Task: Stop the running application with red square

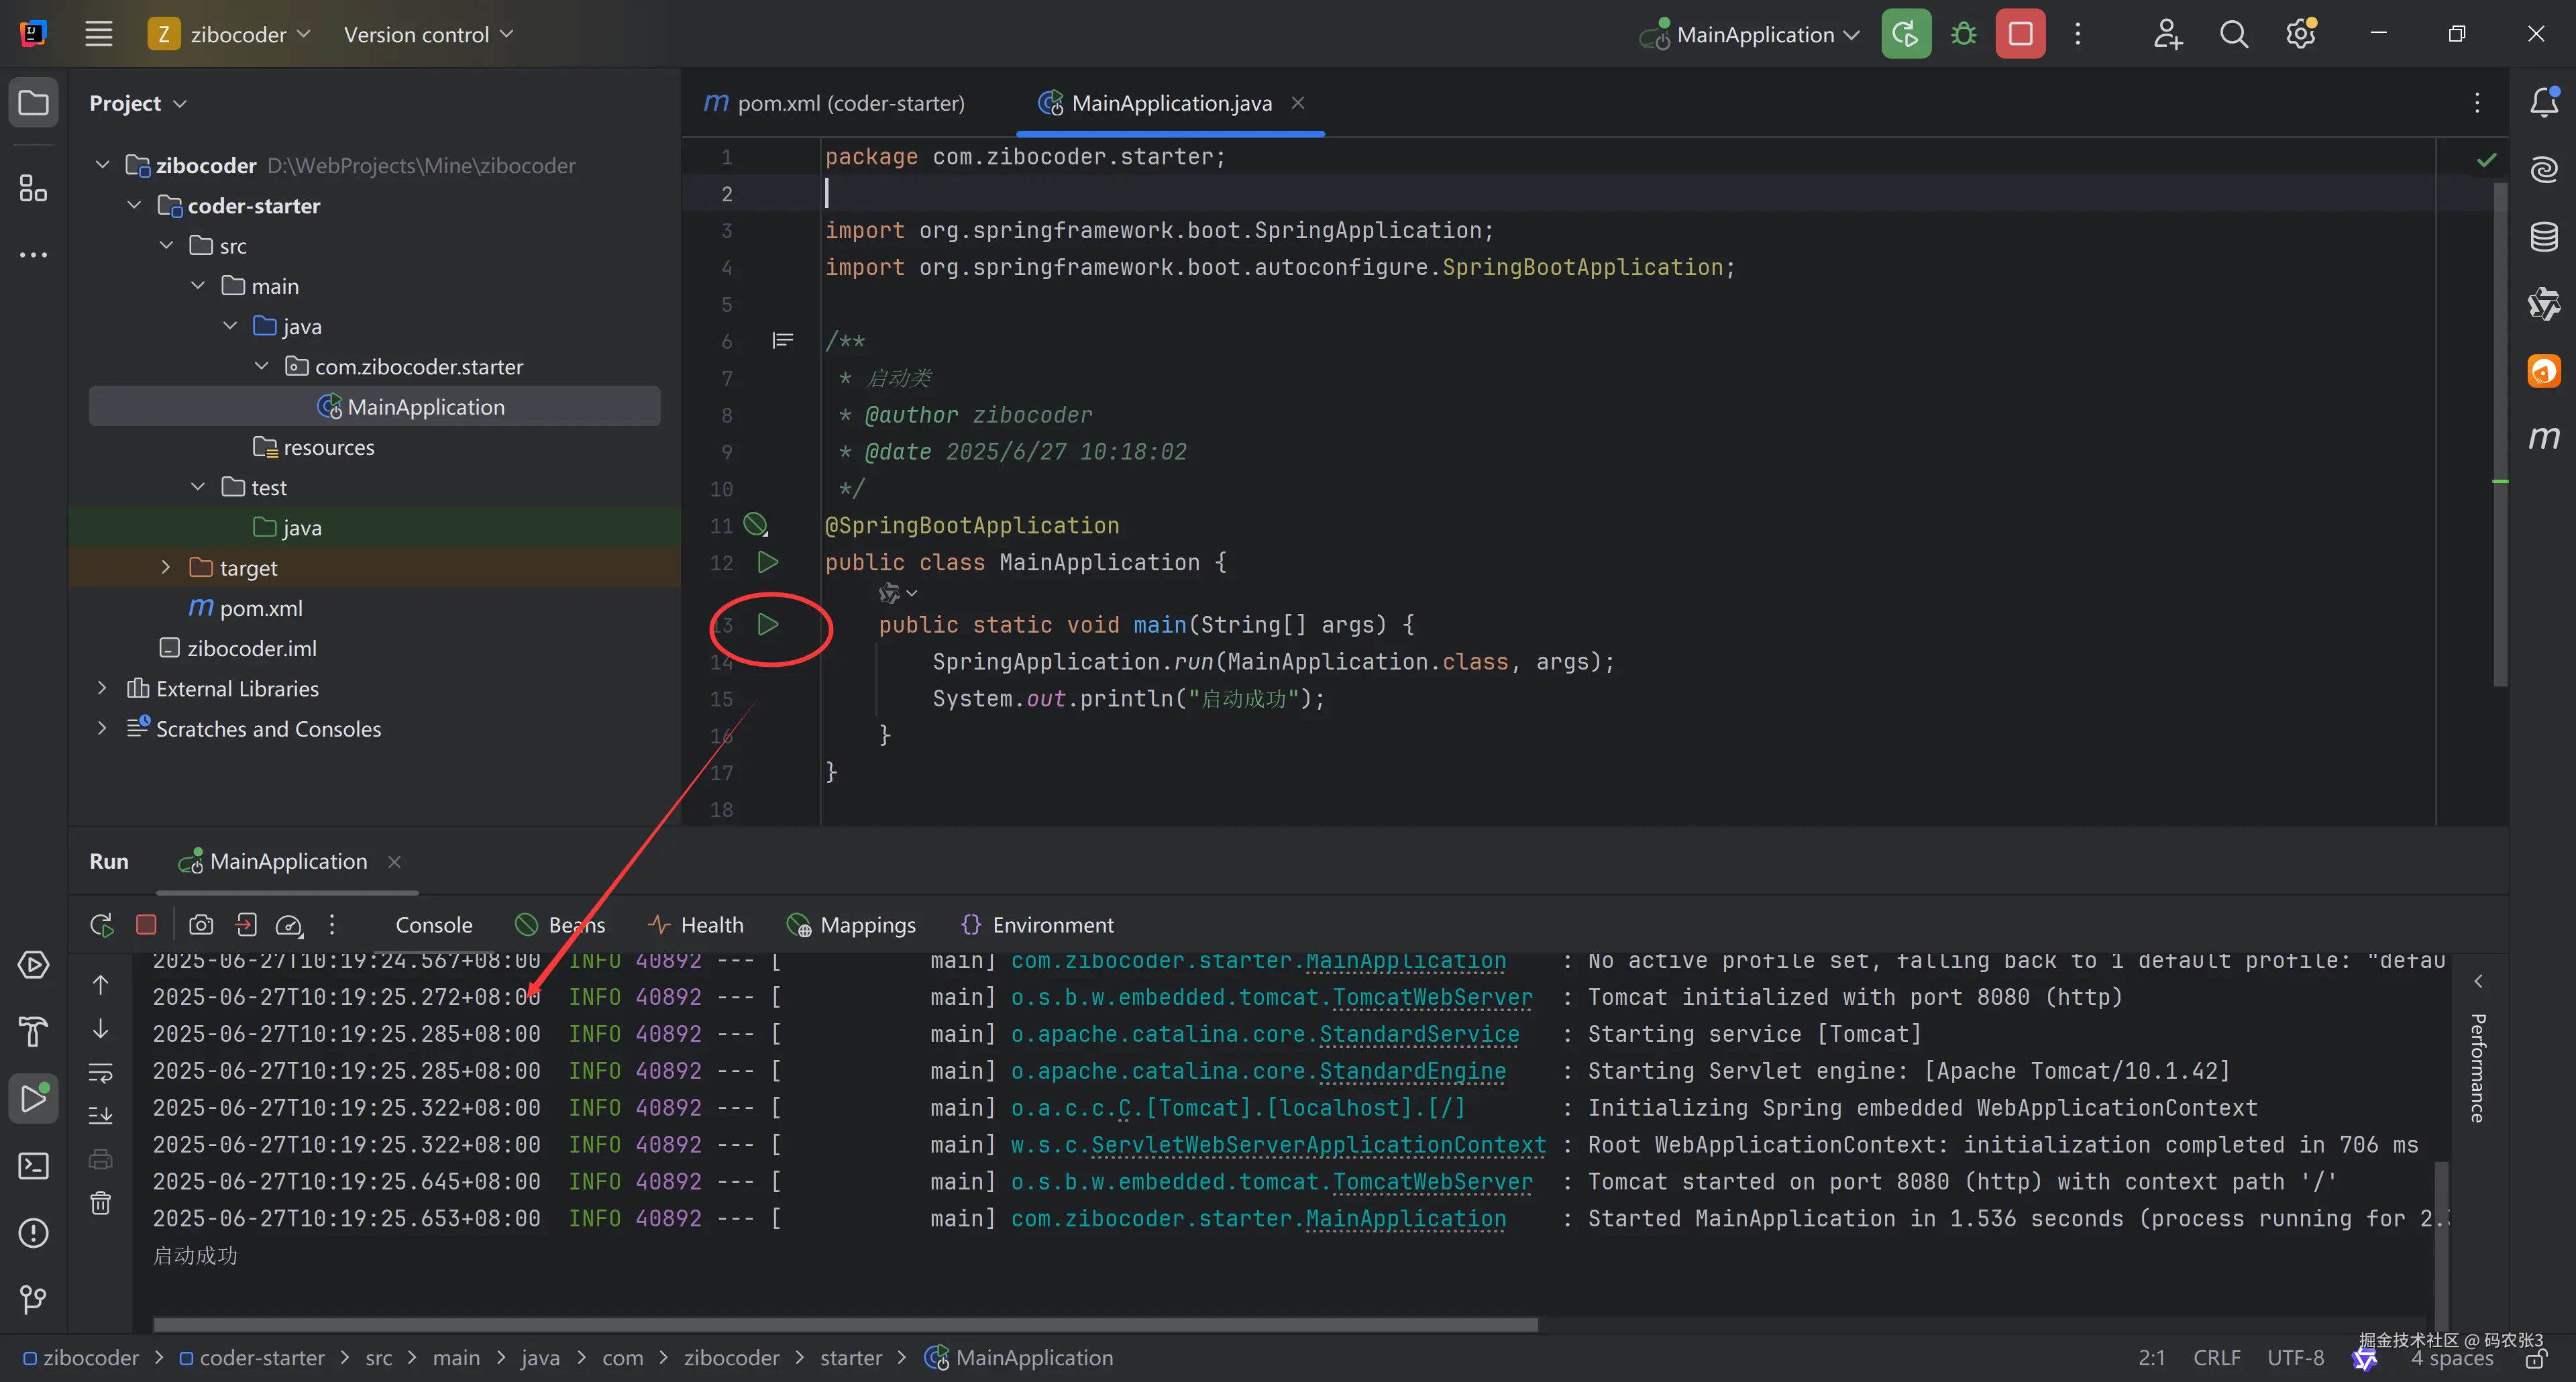Action: click(x=2020, y=34)
